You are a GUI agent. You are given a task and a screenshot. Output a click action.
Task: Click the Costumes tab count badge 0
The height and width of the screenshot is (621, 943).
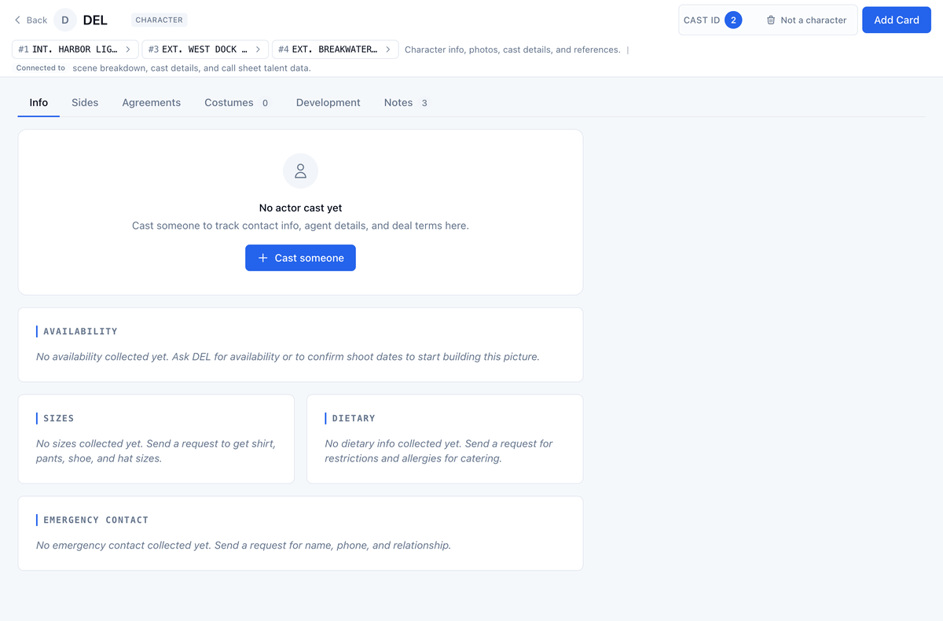pos(265,103)
